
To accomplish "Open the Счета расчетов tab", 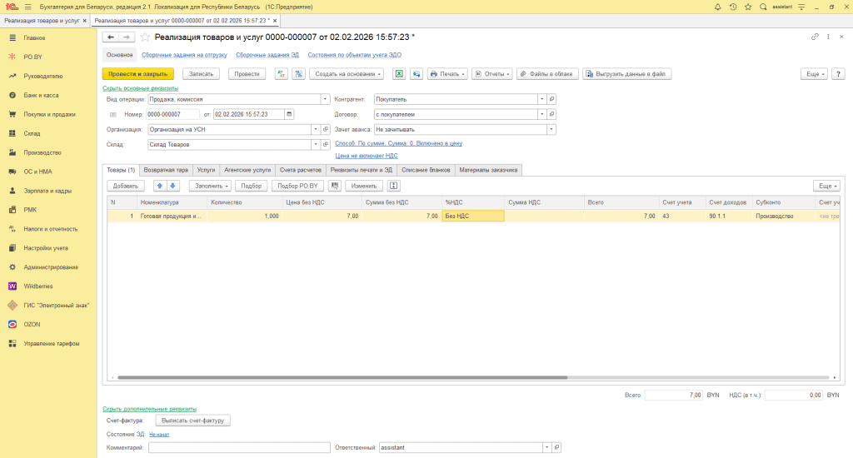I will [x=300, y=170].
